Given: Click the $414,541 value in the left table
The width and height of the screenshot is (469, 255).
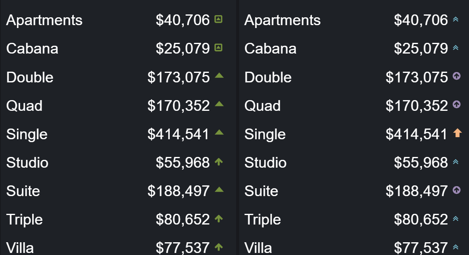Looking at the screenshot, I should point(178,134).
